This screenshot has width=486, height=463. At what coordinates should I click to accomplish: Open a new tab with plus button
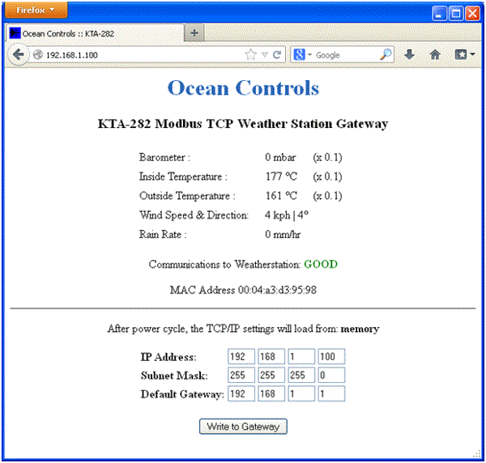[194, 33]
